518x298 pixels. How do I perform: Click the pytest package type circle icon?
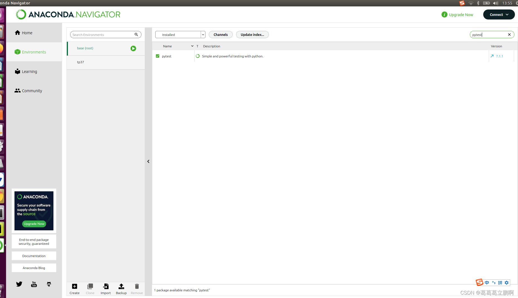point(198,56)
